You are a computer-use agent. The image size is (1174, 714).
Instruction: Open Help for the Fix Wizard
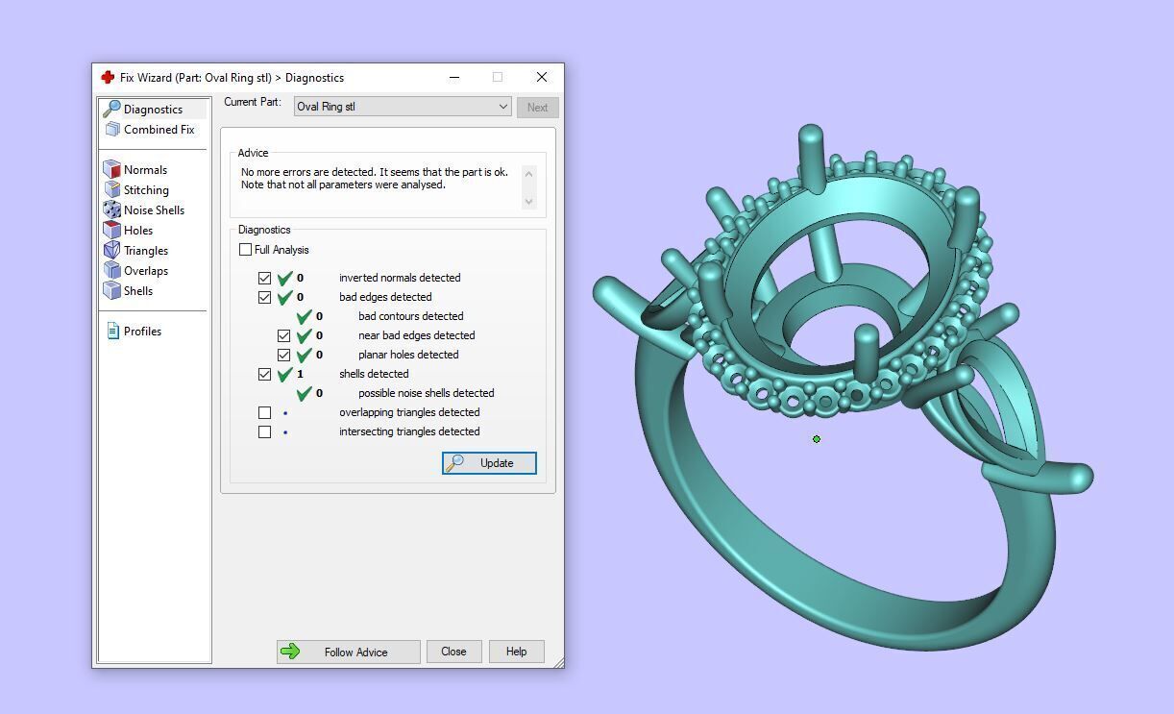tap(516, 652)
